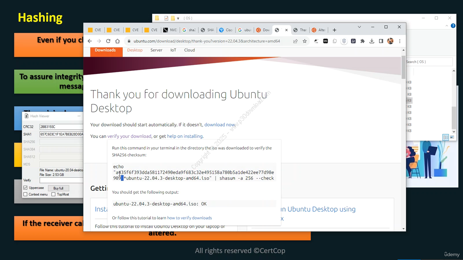Click the site lock icon in address bar
Image resolution: width=463 pixels, height=260 pixels.
click(x=128, y=41)
